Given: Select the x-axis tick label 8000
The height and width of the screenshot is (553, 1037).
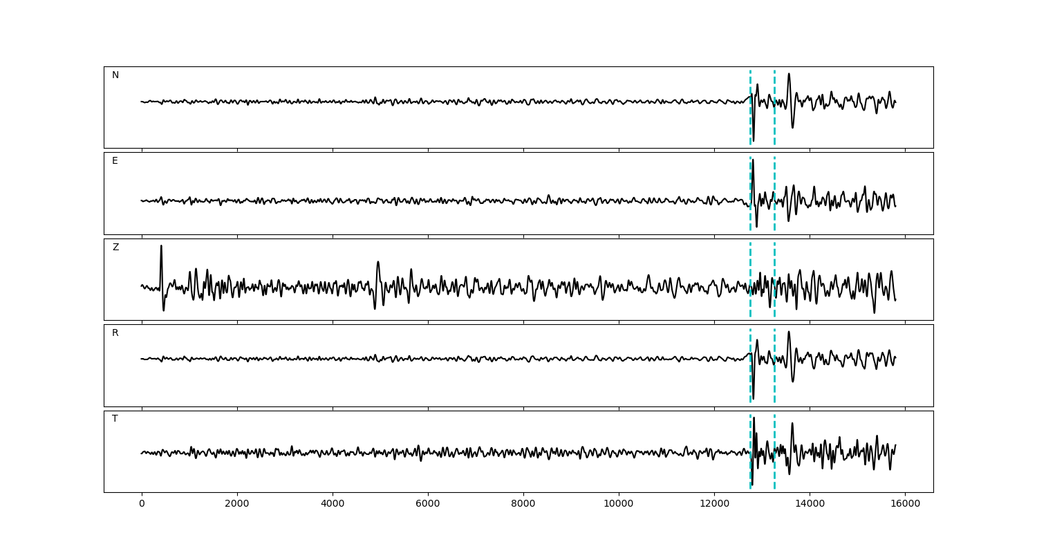Looking at the screenshot, I should pyautogui.click(x=523, y=504).
